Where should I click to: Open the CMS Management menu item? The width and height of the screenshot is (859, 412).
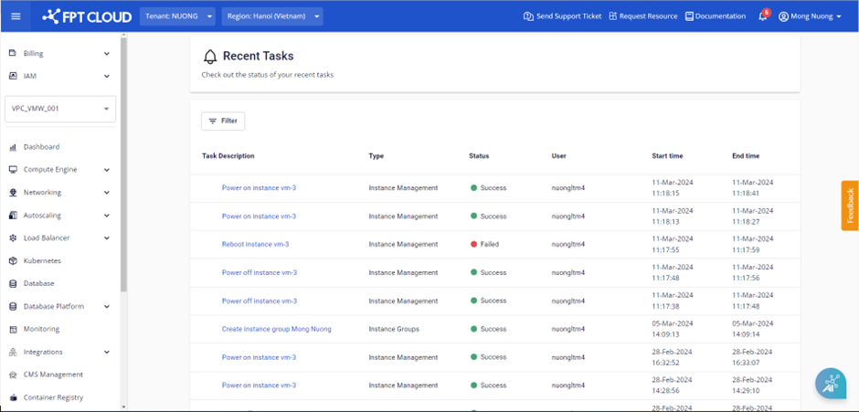[53, 375]
